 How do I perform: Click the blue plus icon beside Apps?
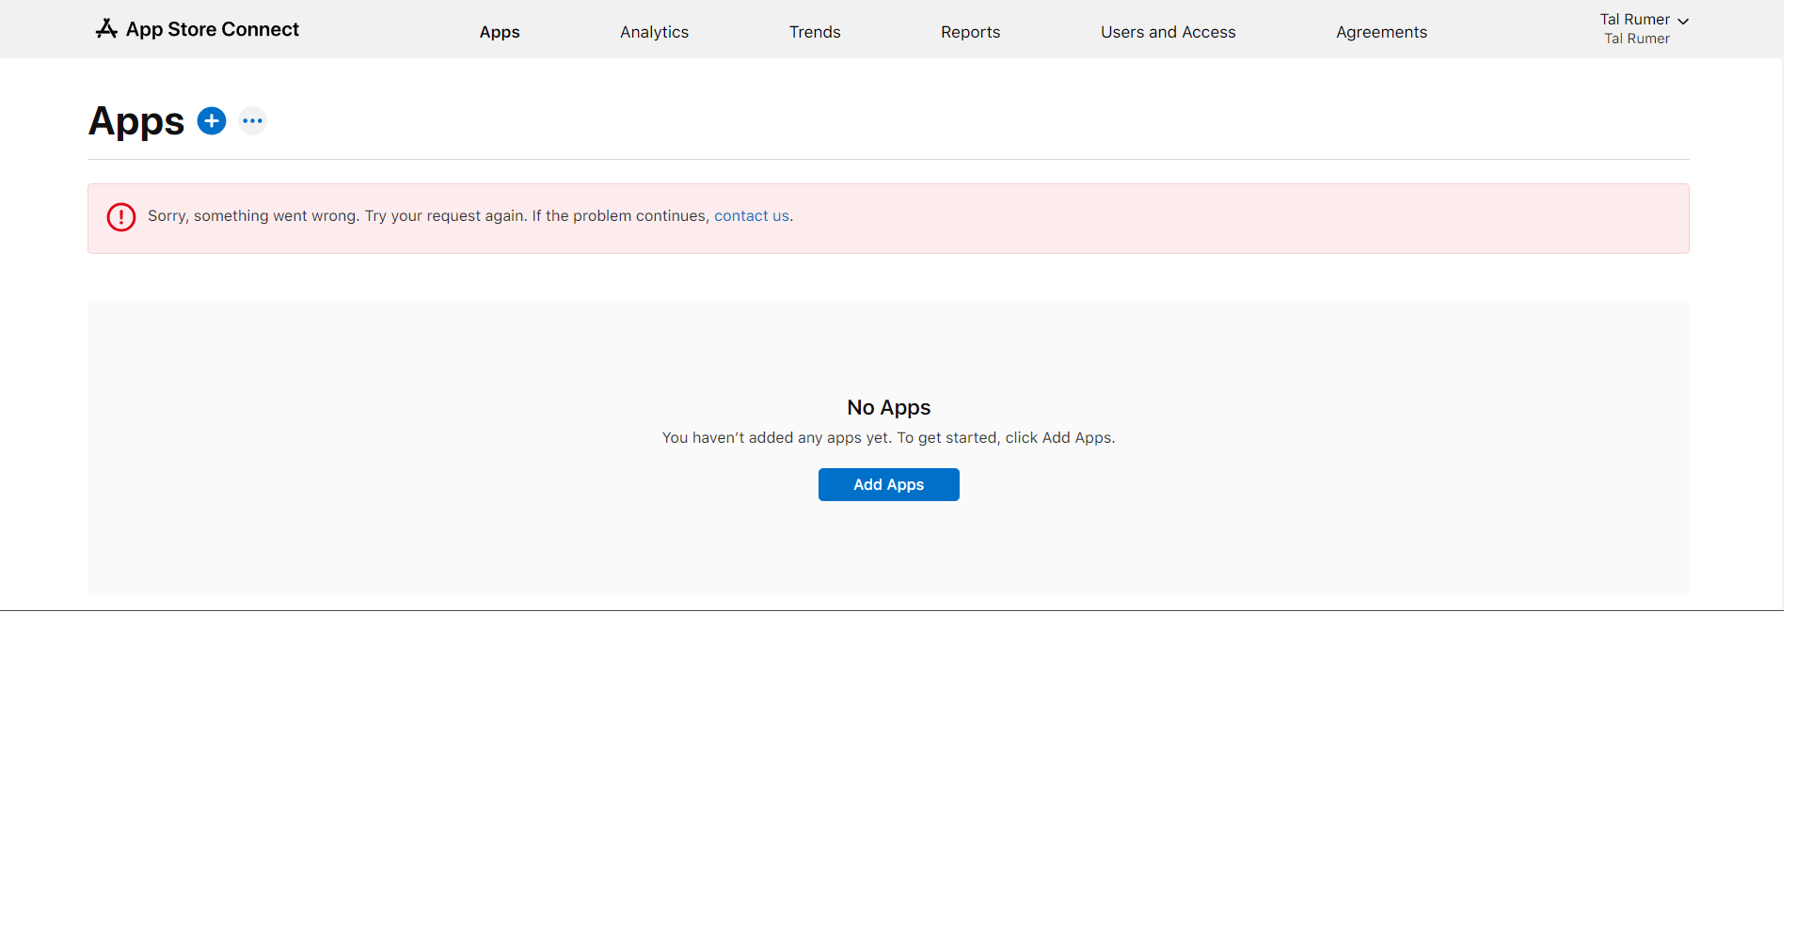tap(212, 121)
